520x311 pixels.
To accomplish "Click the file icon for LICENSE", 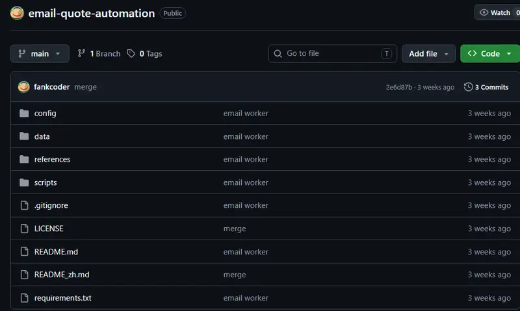I will (24, 229).
